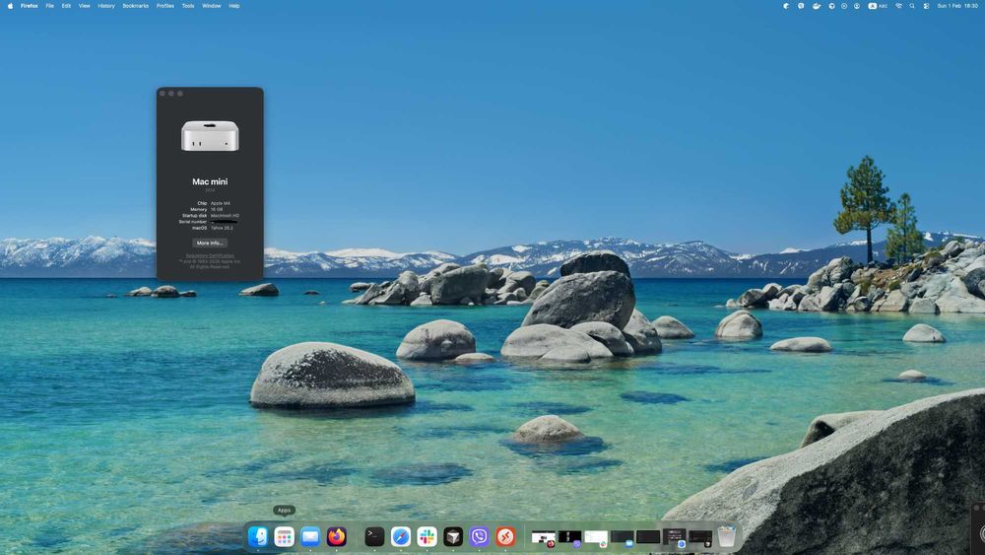Click the crescent-shaped menu bar status icon
This screenshot has width=985, height=555.
coord(785,6)
